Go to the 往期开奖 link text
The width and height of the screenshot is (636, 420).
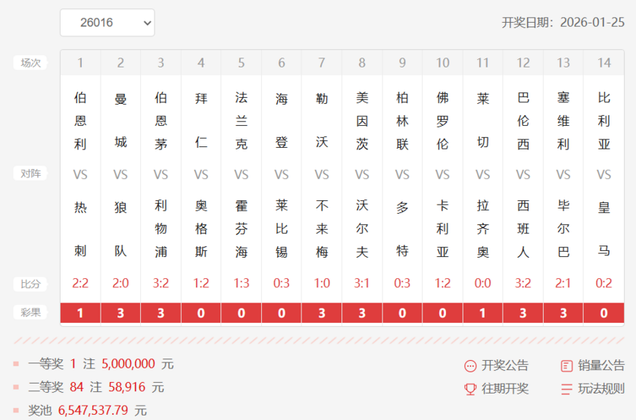tap(505, 389)
